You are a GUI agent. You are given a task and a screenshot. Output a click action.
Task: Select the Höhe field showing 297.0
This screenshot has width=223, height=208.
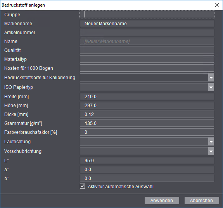(x=147, y=106)
